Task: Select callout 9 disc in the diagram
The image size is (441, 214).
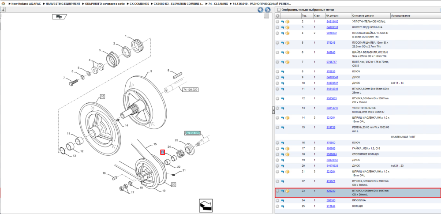Action: [151, 71]
